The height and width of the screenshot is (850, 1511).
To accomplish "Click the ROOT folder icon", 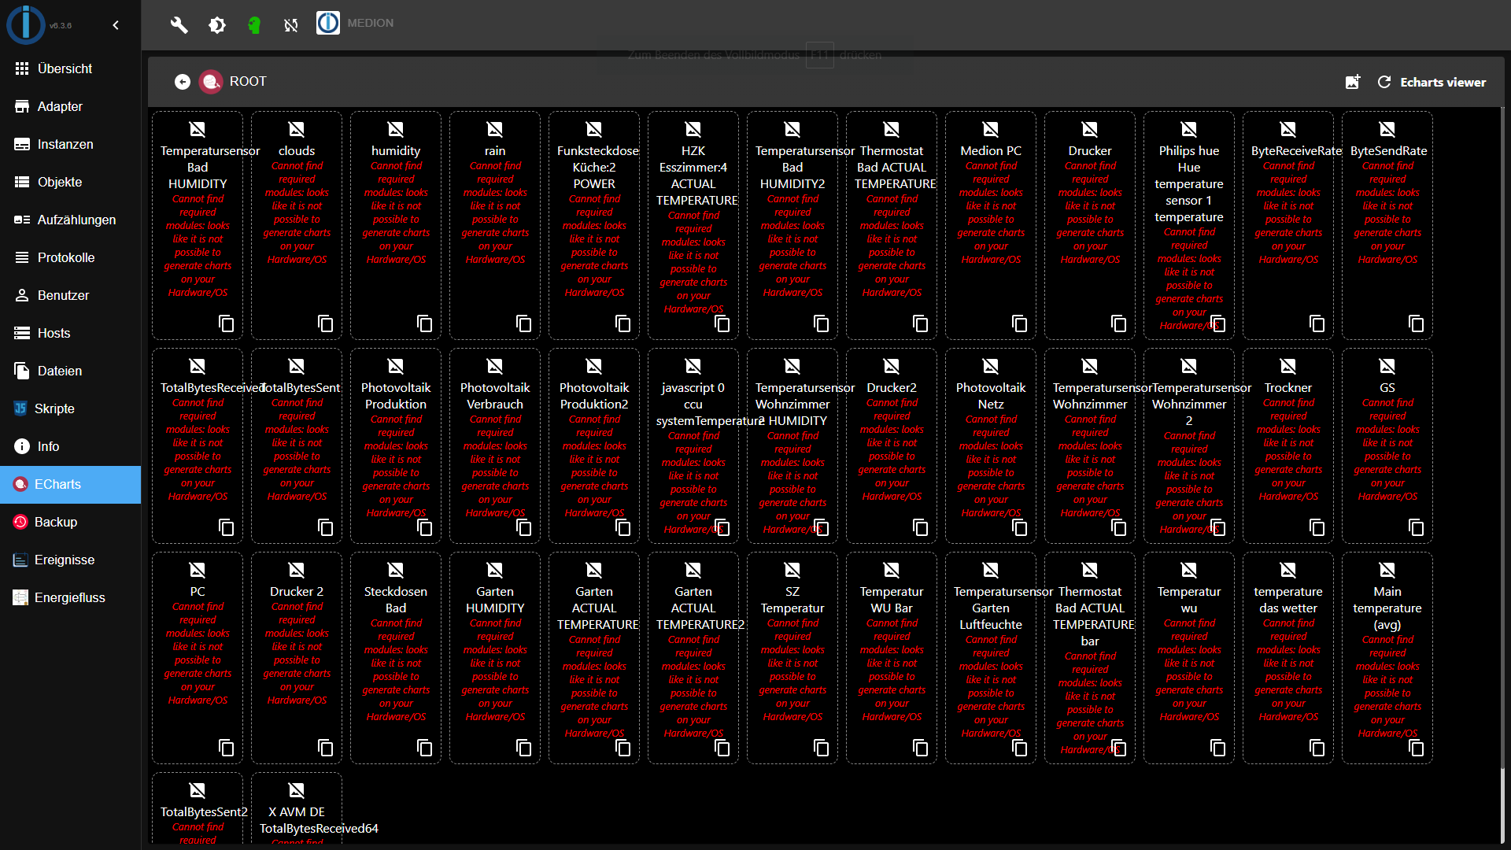I will point(211,82).
